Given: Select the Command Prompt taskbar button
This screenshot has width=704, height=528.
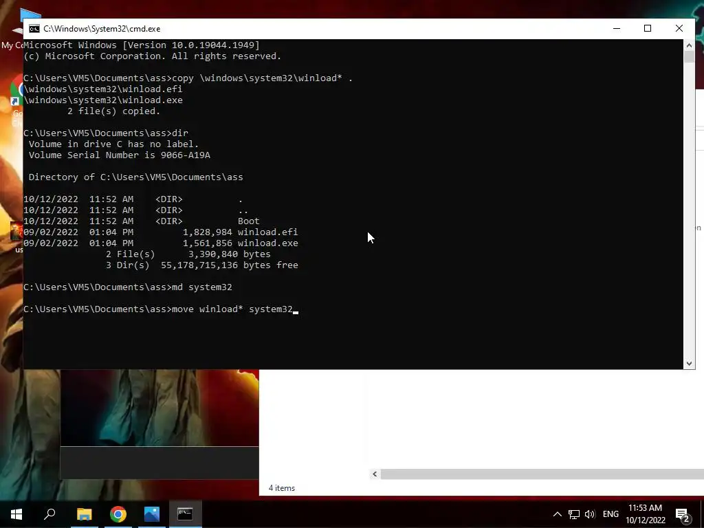Looking at the screenshot, I should 186,514.
